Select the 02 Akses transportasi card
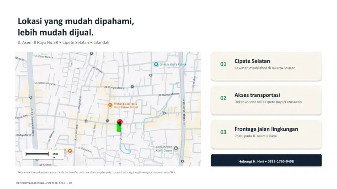The width and height of the screenshot is (337, 189). pos(266,101)
